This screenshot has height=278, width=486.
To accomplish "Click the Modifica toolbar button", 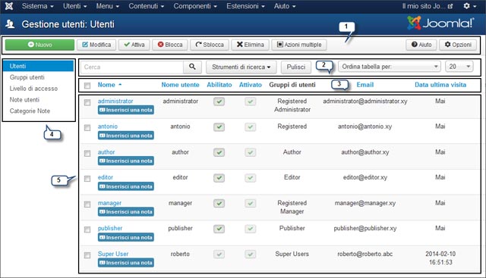I will pos(96,45).
